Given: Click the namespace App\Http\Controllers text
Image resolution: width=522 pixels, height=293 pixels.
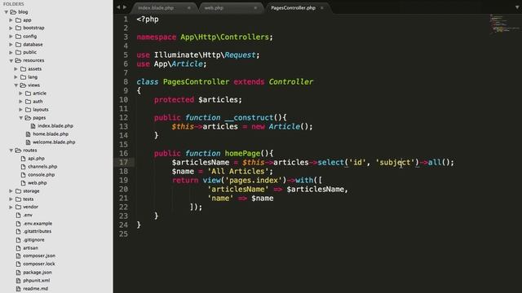Looking at the screenshot, I should tap(205, 37).
